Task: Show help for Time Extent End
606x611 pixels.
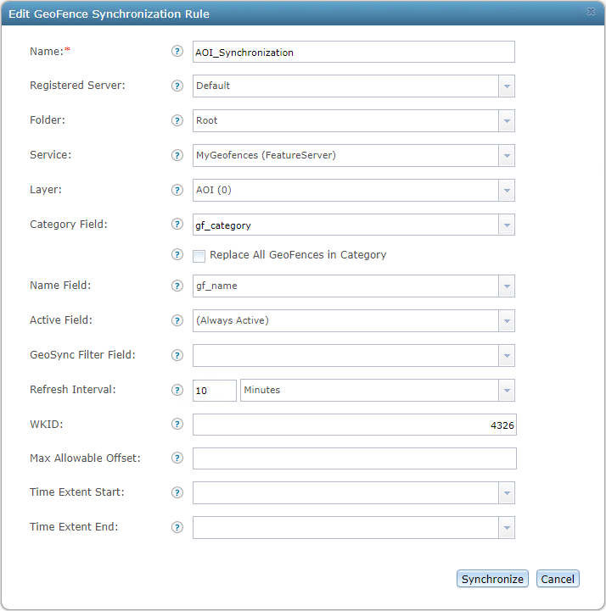Action: (177, 527)
